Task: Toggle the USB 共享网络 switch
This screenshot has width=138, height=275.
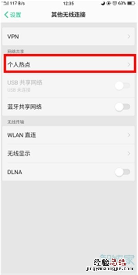Action: point(122,86)
